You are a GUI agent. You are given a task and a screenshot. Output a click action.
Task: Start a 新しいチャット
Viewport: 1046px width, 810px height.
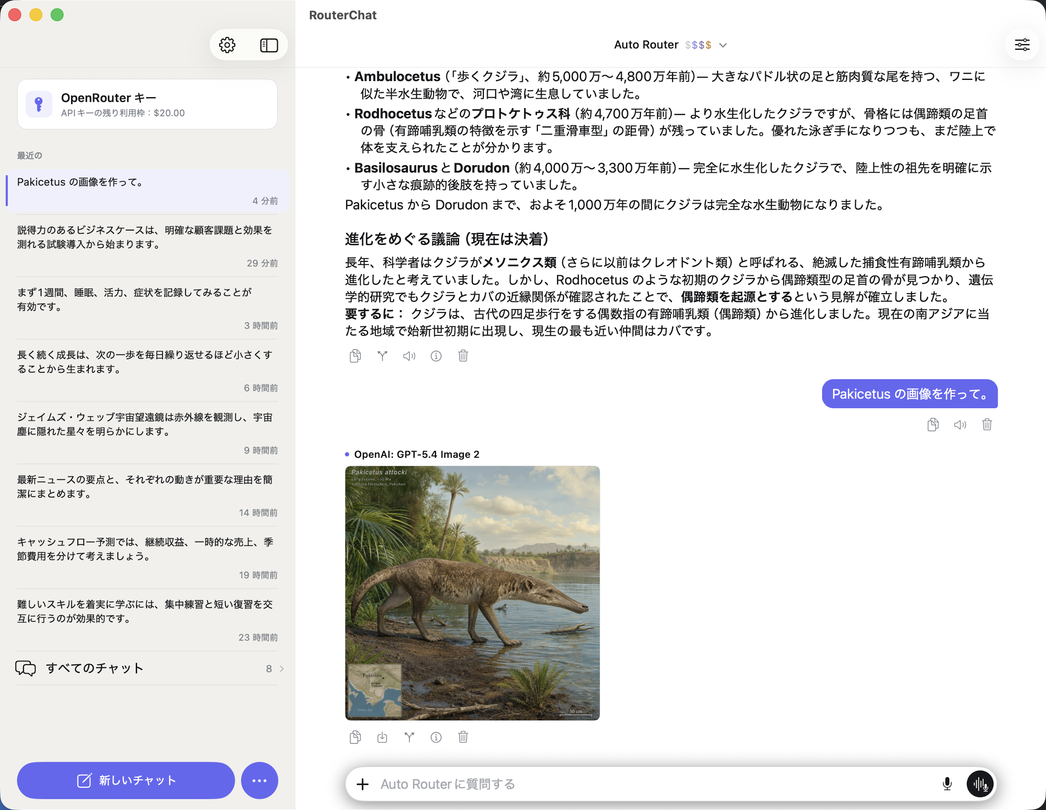[x=126, y=781]
